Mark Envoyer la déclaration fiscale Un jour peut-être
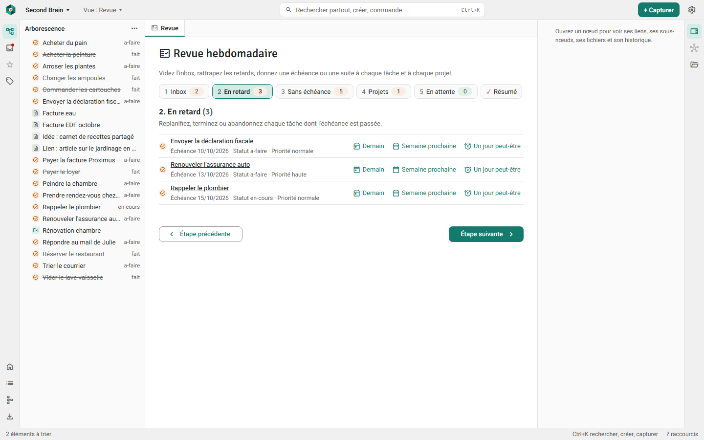This screenshot has width=704, height=440. pos(492,146)
